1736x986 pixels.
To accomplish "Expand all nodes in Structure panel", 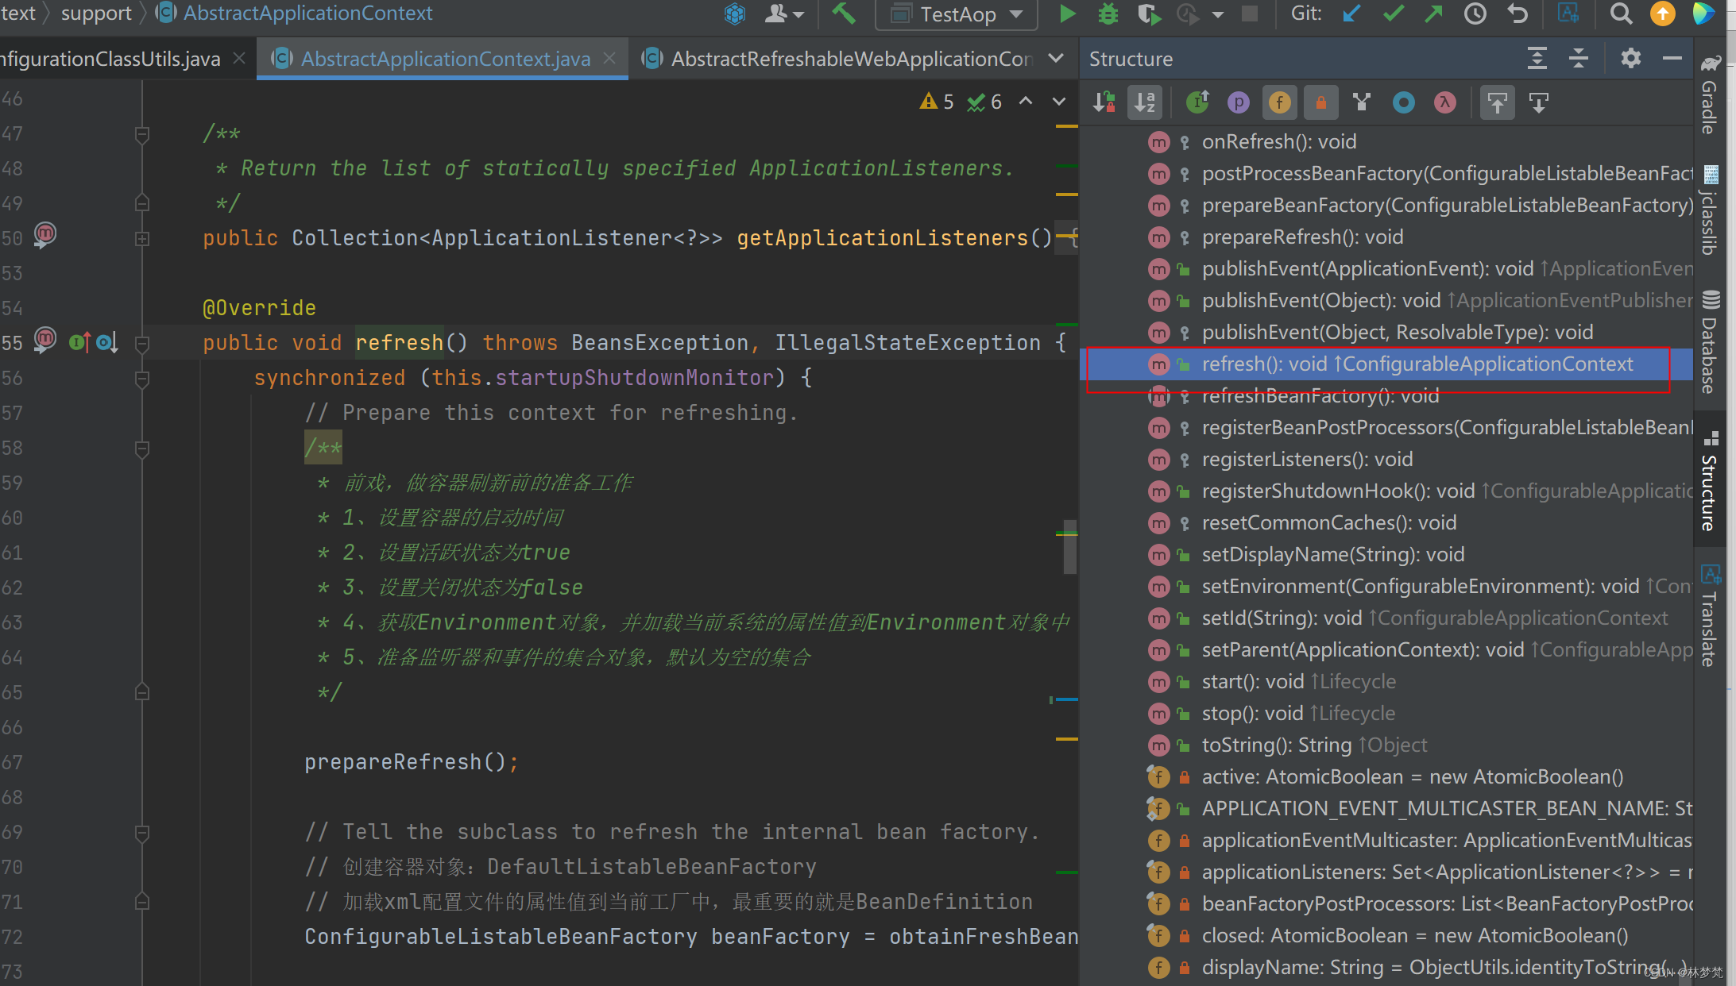I will point(1537,59).
